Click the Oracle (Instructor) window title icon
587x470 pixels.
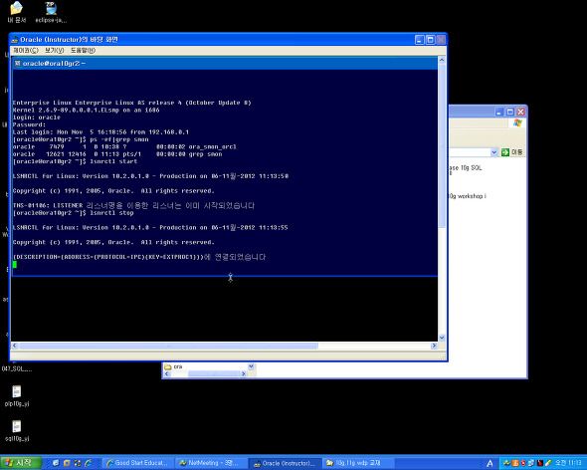15,40
